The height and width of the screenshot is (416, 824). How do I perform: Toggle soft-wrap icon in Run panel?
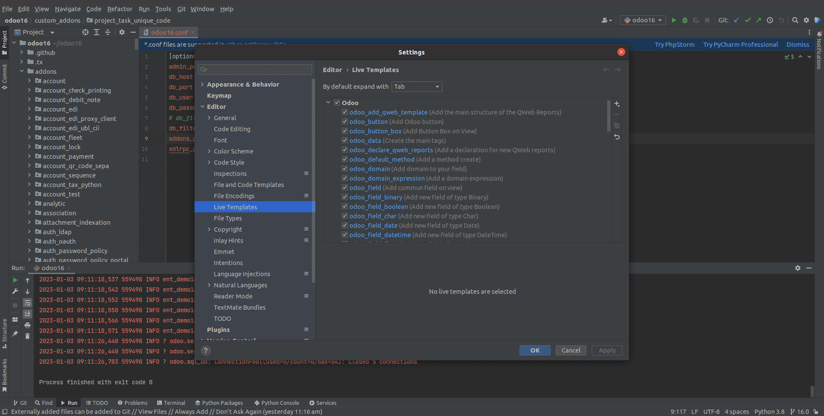click(27, 303)
